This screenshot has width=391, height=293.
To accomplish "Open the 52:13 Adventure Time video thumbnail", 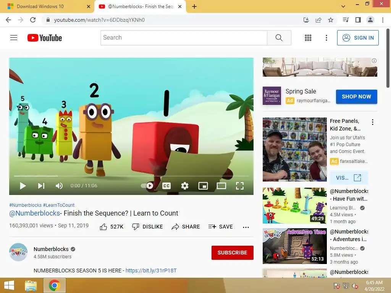I will pos(294,246).
